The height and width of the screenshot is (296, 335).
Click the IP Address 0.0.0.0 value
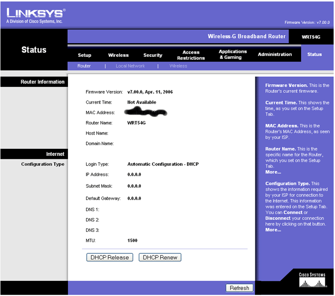pyautogui.click(x=134, y=175)
